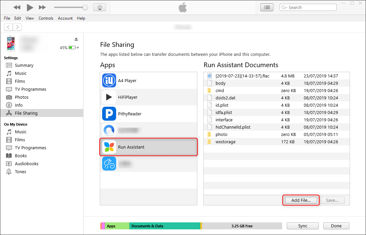
Task: Select the 'idfa.plist' file
Action: coord(276,112)
